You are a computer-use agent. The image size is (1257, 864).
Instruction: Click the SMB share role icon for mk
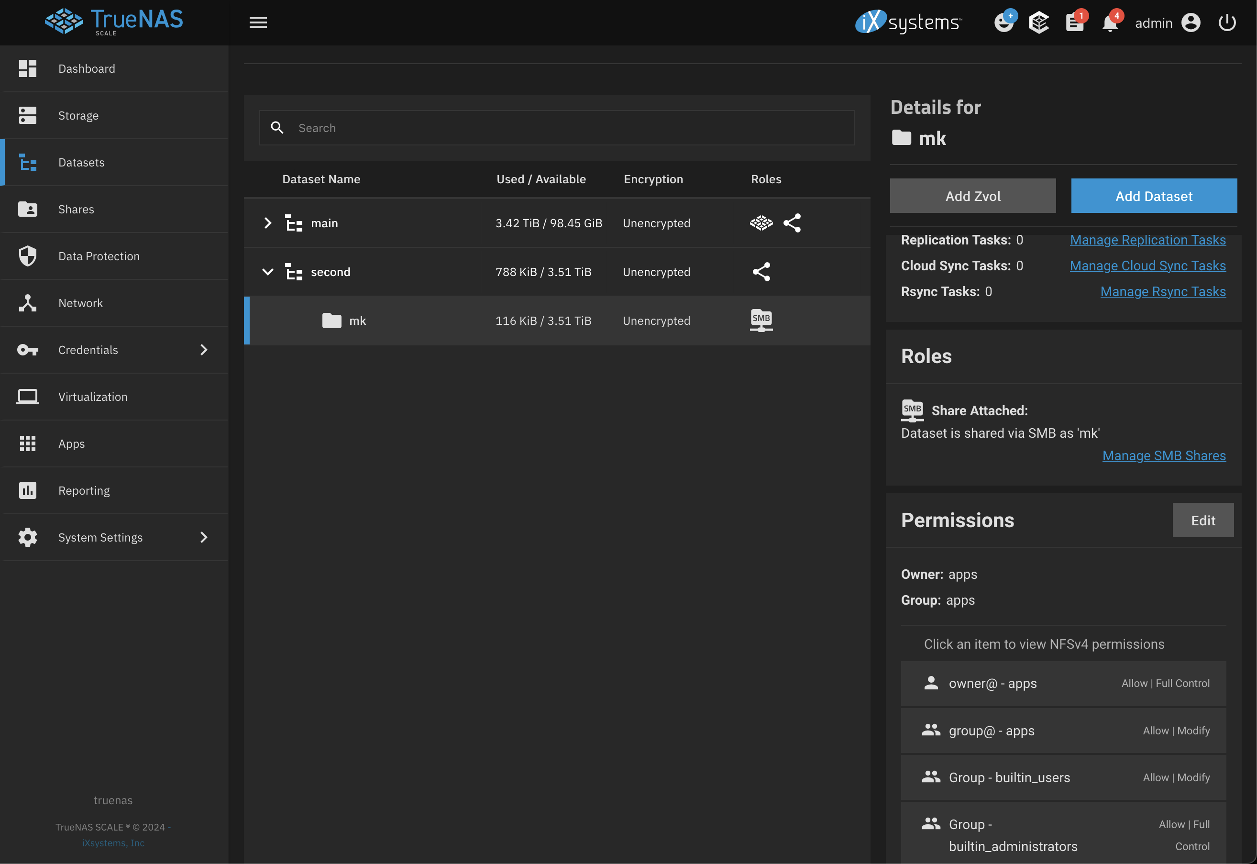[x=761, y=319]
